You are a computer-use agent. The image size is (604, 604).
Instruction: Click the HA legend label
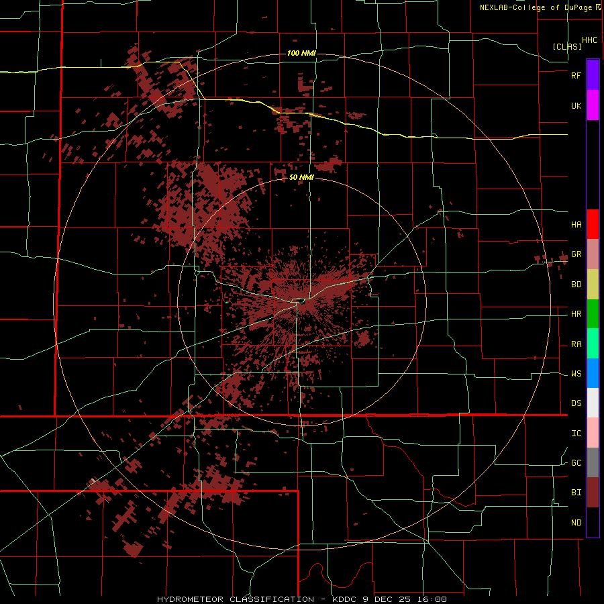coord(576,224)
